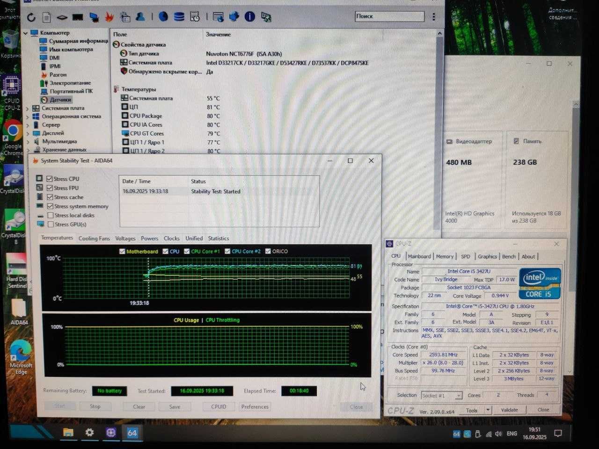Click the schedule clock document toolbar icon
Image resolution: width=599 pixels, height=449 pixels.
pos(195,17)
